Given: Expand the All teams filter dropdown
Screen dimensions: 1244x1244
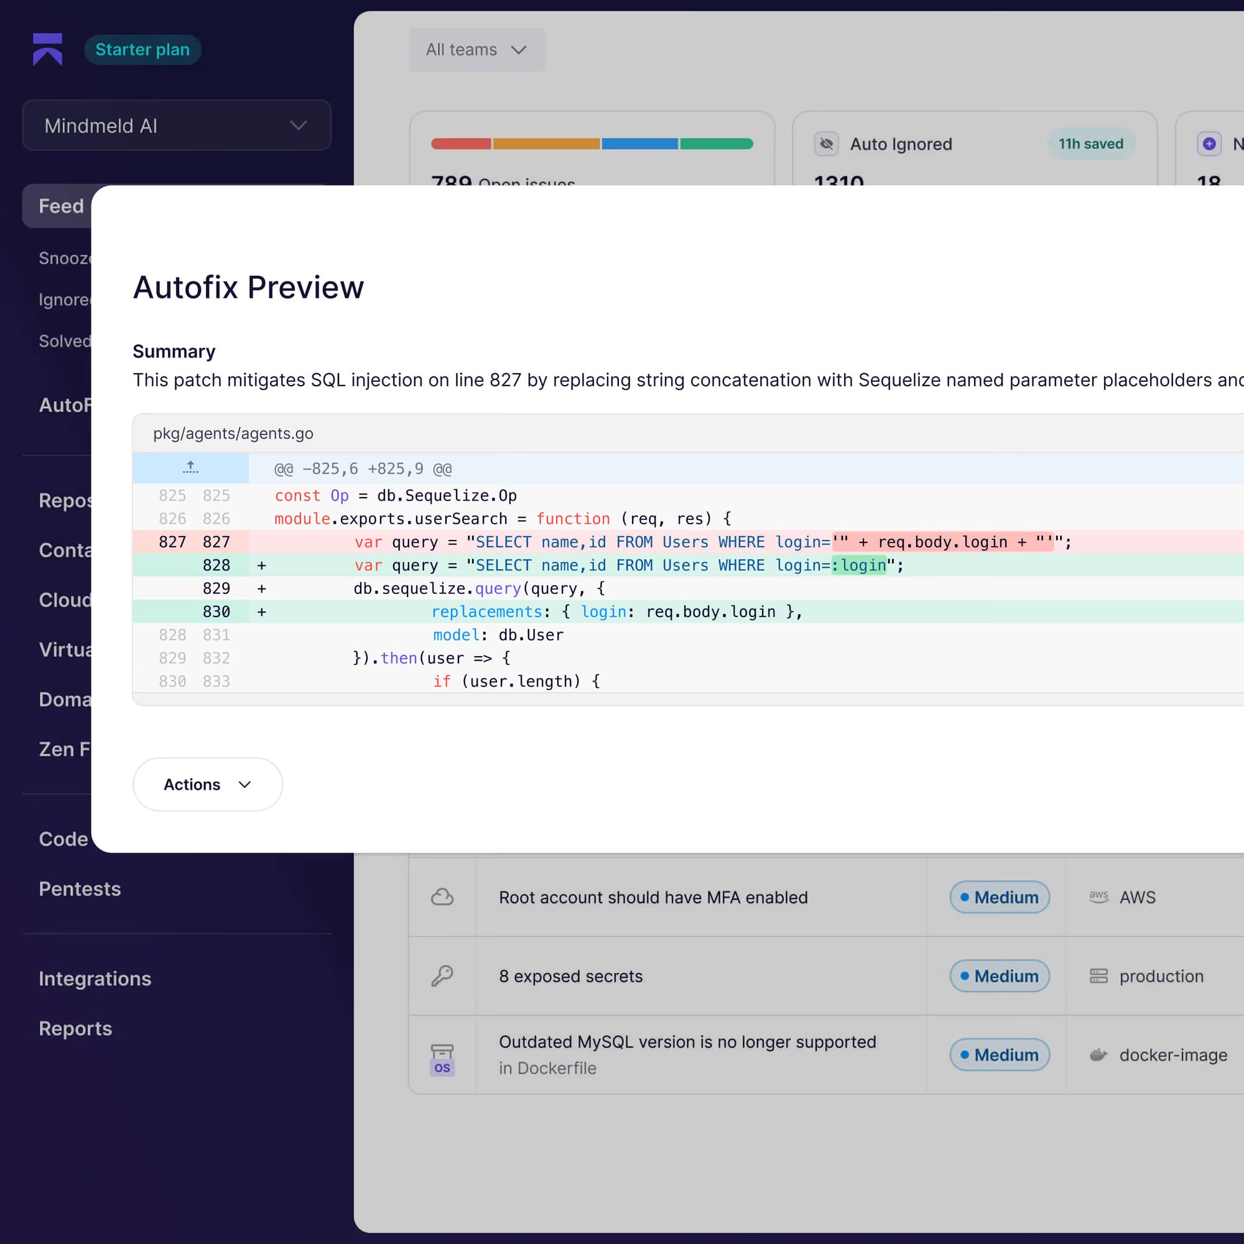Looking at the screenshot, I should [477, 50].
